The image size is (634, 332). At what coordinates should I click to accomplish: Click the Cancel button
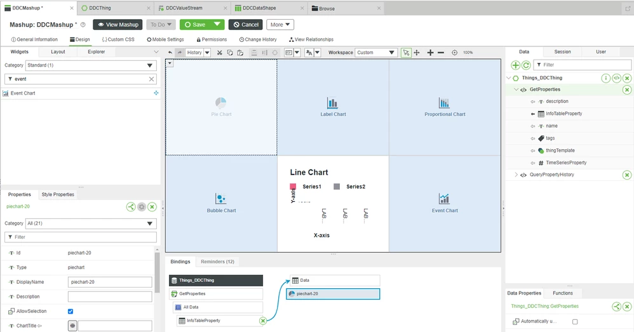(x=246, y=25)
